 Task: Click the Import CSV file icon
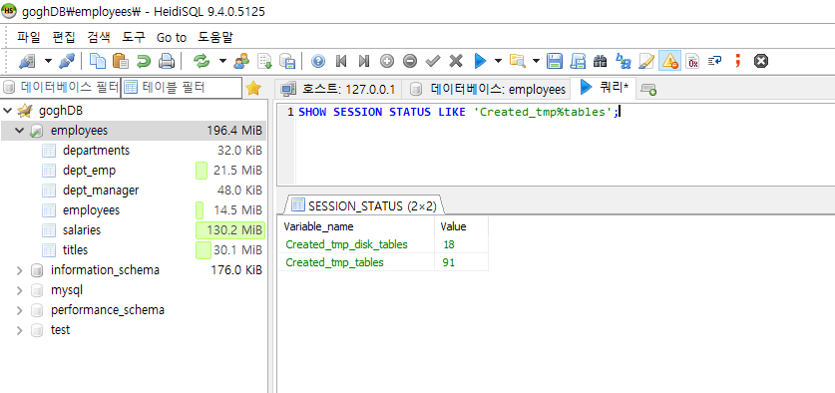coord(264,61)
